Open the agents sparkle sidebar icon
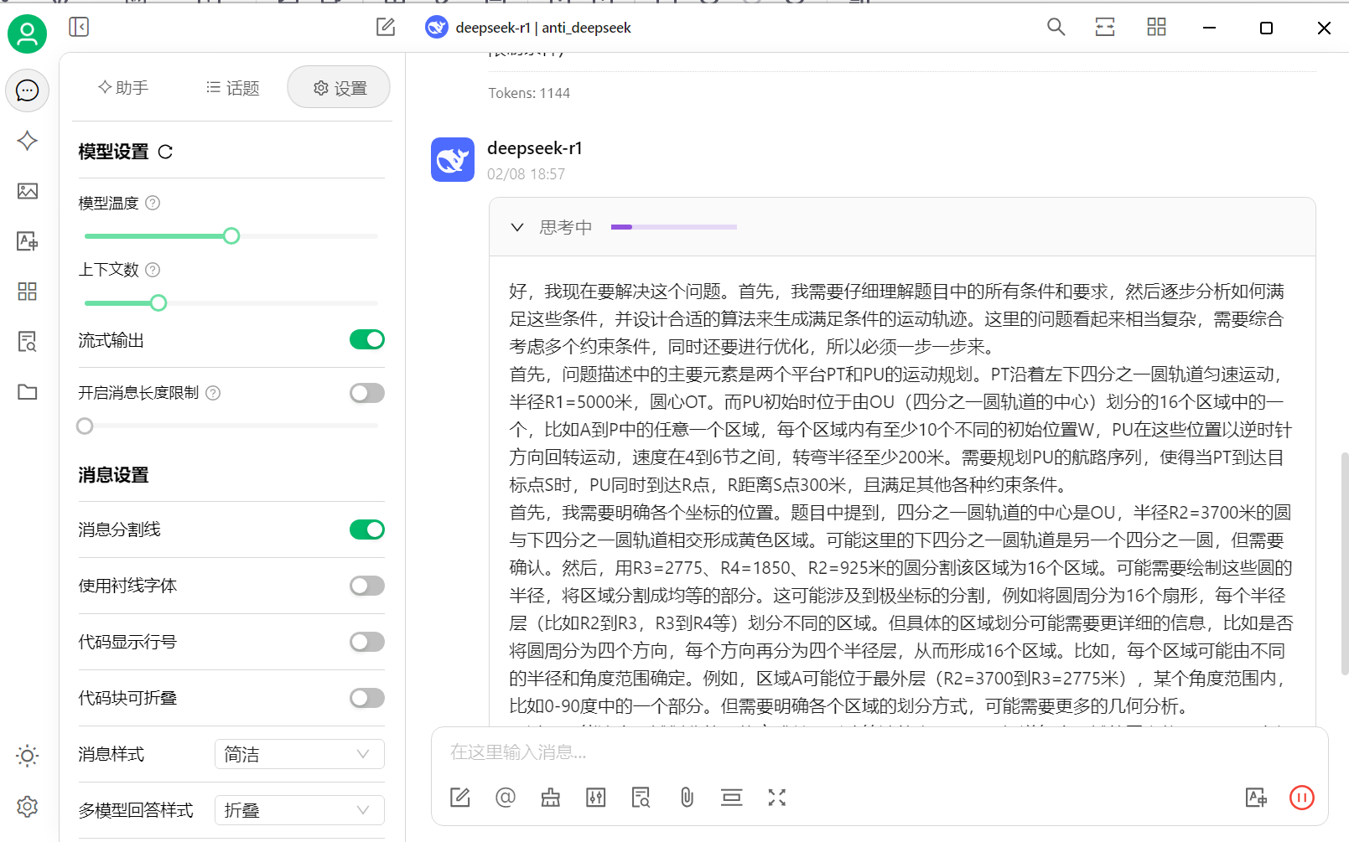This screenshot has height=842, width=1349. pyautogui.click(x=28, y=141)
